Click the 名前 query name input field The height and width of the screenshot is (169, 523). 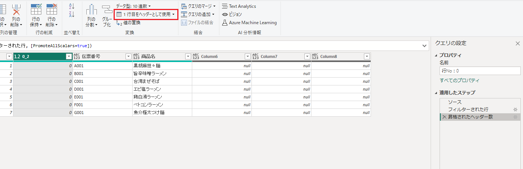[480, 71]
